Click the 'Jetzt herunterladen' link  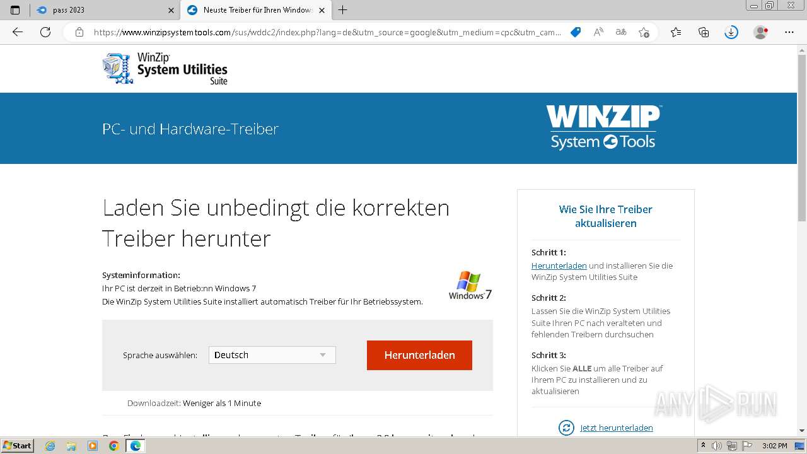point(617,428)
